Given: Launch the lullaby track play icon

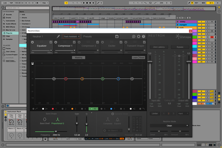Looking at the screenshot, I should point(178,21).
